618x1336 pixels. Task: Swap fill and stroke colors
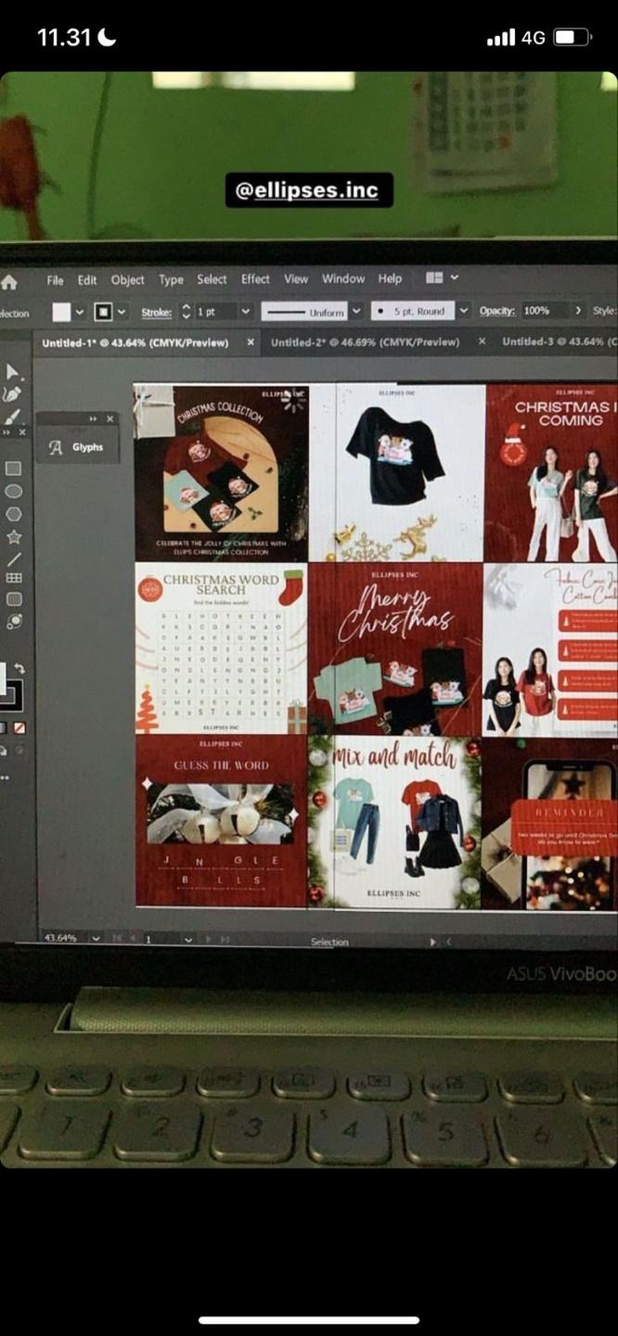click(19, 668)
